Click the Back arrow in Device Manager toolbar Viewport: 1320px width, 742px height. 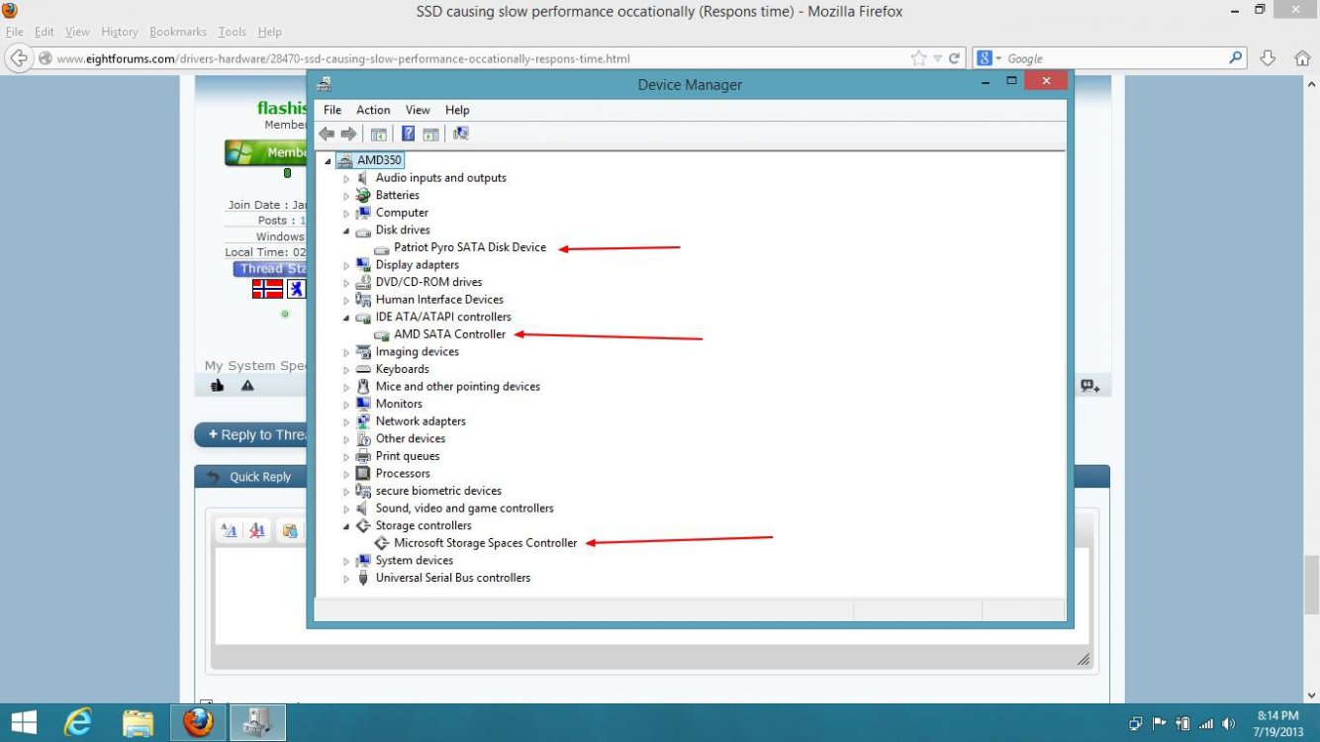click(x=327, y=134)
